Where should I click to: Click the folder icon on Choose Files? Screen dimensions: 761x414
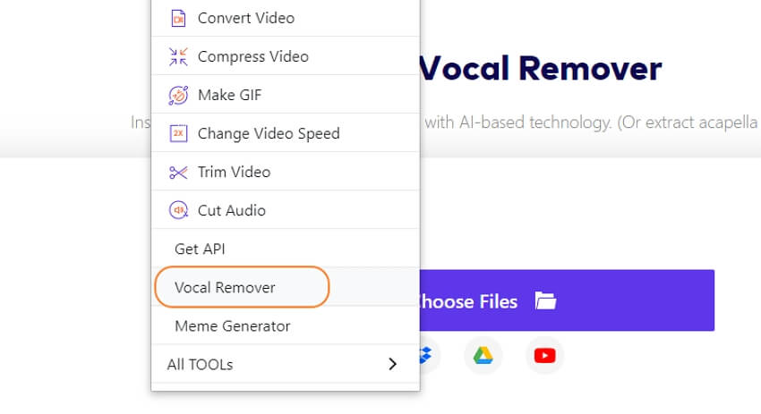[545, 301]
